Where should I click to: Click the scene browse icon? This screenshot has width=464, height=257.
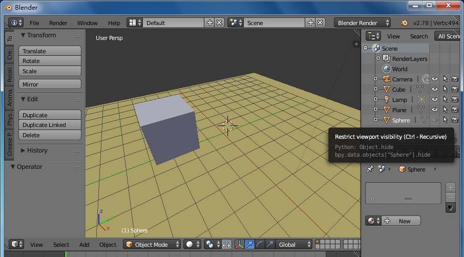[236, 23]
